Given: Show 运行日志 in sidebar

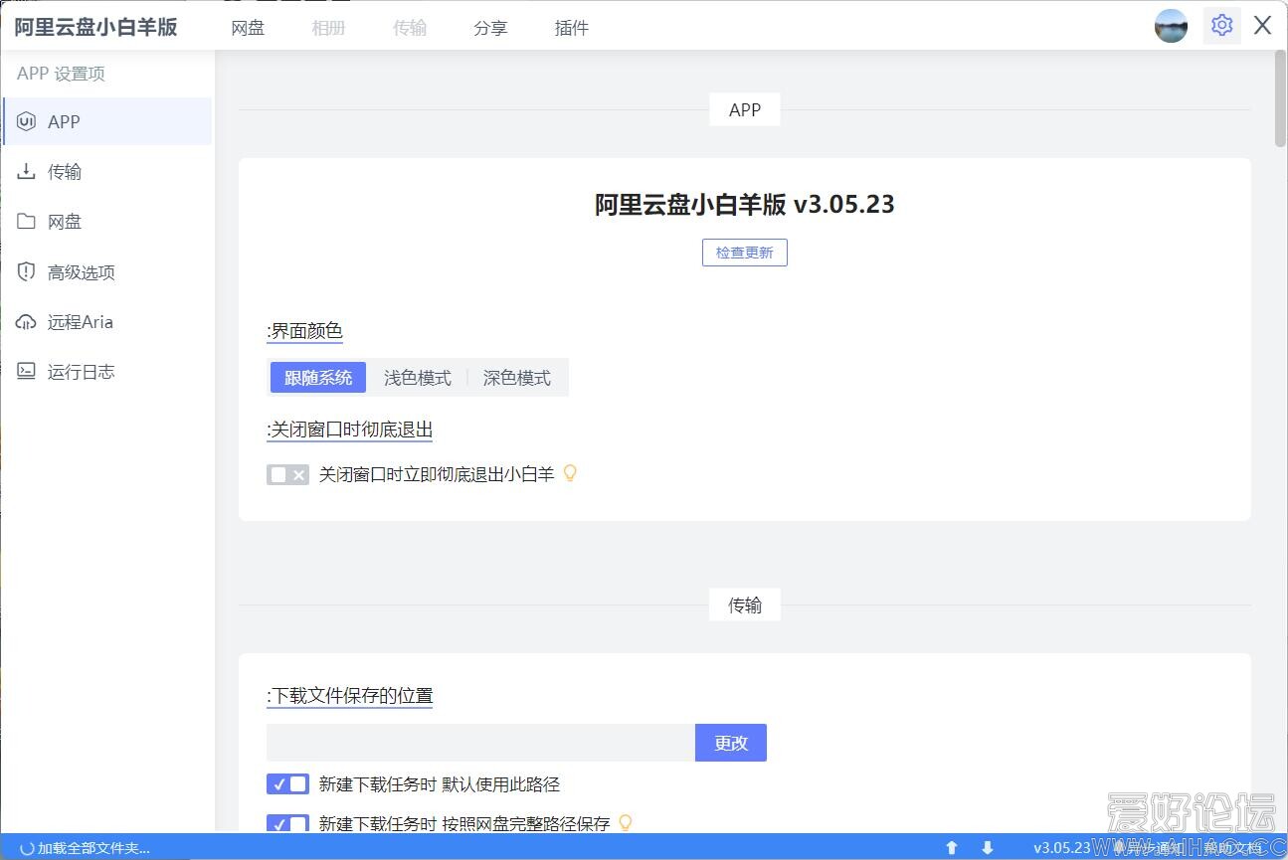Looking at the screenshot, I should (x=107, y=371).
